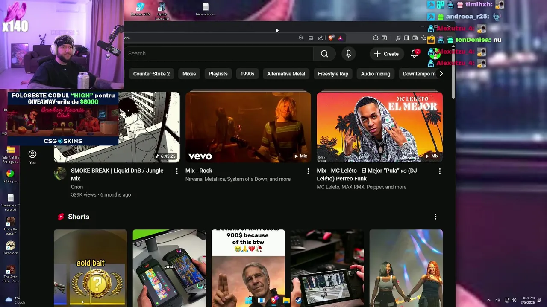The height and width of the screenshot is (307, 547).
Task: Click the tab search icon beside the extensions icon
Action: click(x=384, y=38)
